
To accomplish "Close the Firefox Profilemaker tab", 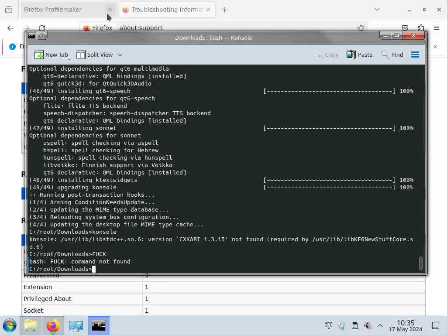I will pos(110,10).
